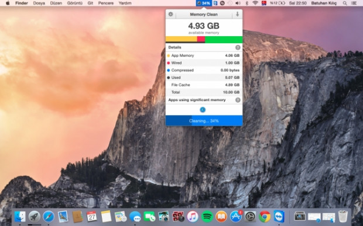
Task: Select the Used 5.07 GB row
Action: click(x=204, y=78)
